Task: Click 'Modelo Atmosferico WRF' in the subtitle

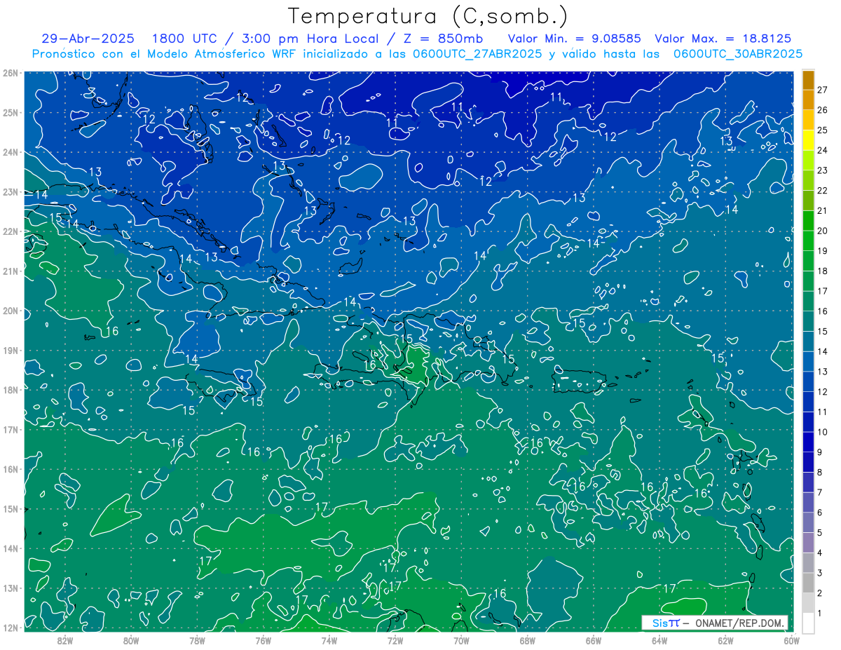Action: click(x=222, y=54)
